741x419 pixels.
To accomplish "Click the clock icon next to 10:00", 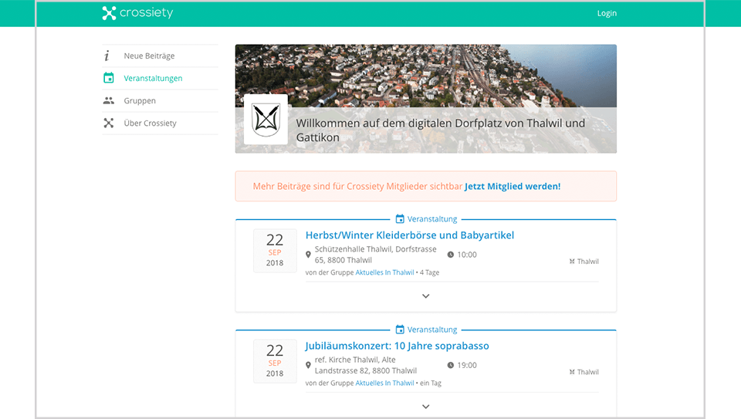I will 450,255.
